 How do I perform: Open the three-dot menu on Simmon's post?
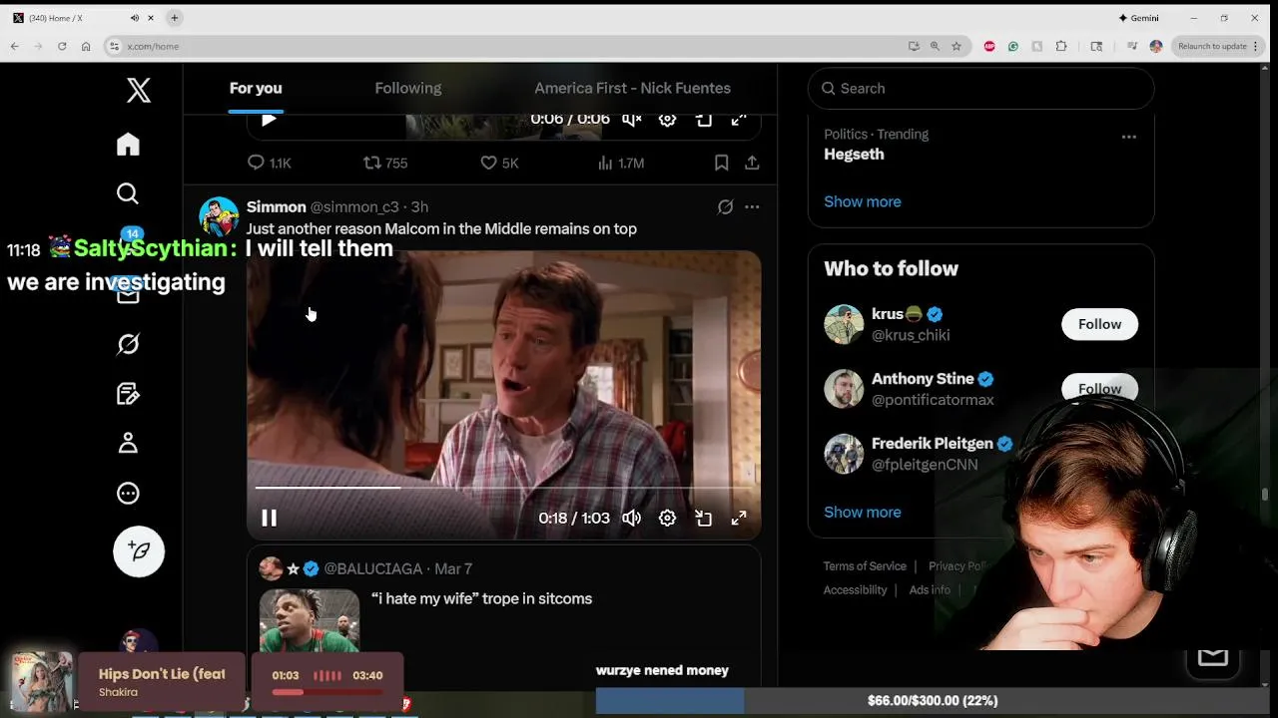click(x=752, y=206)
